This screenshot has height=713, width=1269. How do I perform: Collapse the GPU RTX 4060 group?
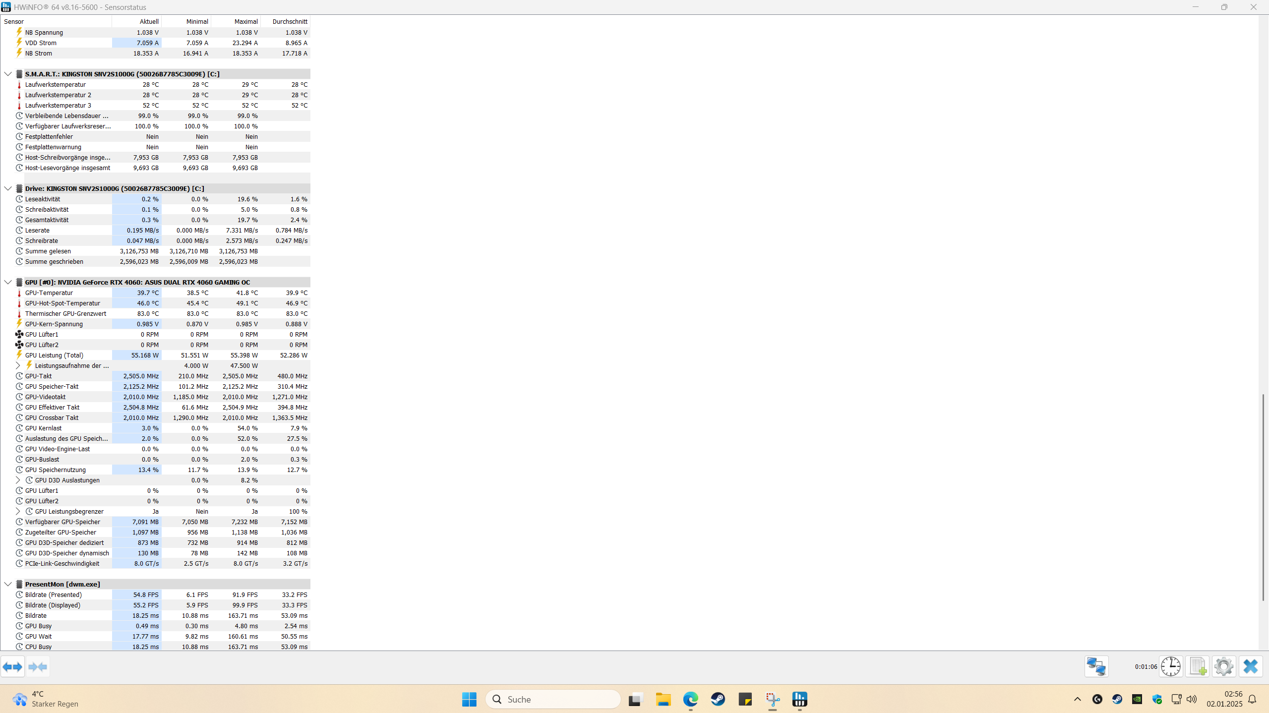point(8,282)
